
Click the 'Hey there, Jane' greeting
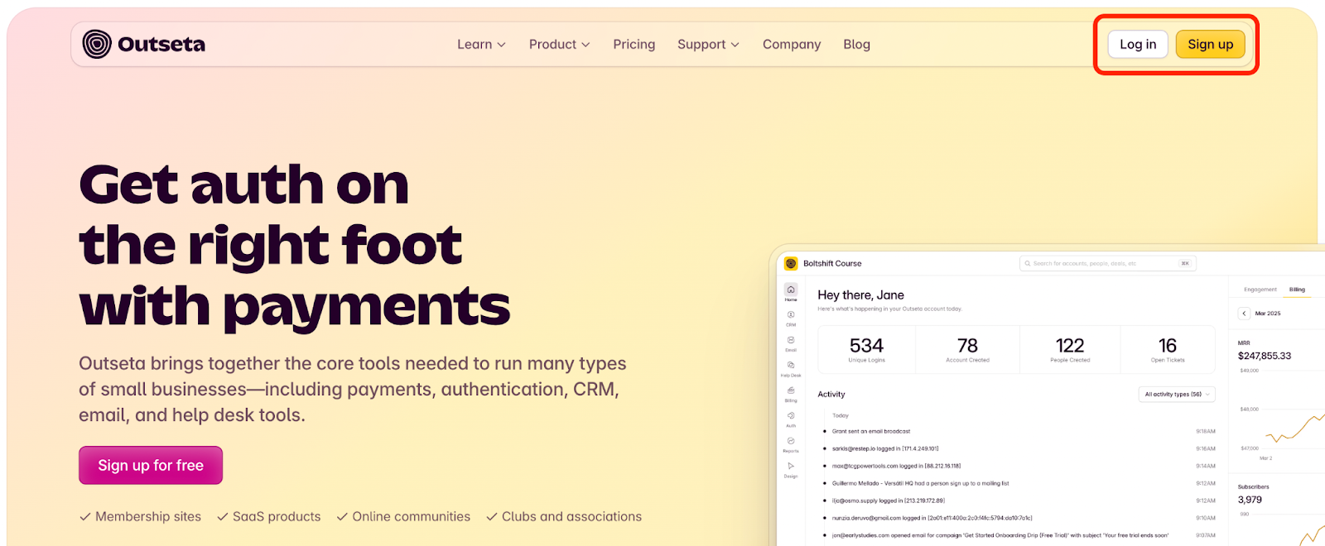point(860,295)
